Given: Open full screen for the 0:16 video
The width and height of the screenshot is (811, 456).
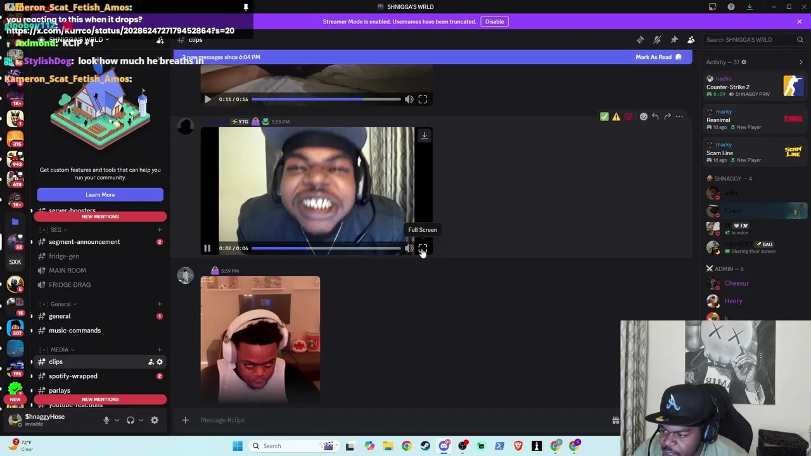Looking at the screenshot, I should coord(423,99).
